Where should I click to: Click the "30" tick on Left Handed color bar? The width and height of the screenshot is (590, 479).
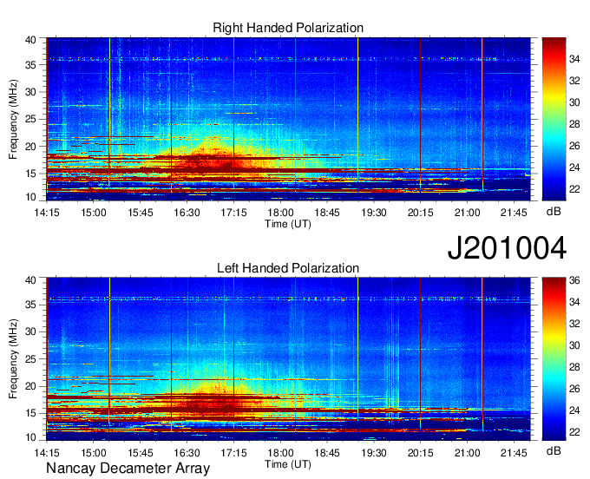[574, 345]
